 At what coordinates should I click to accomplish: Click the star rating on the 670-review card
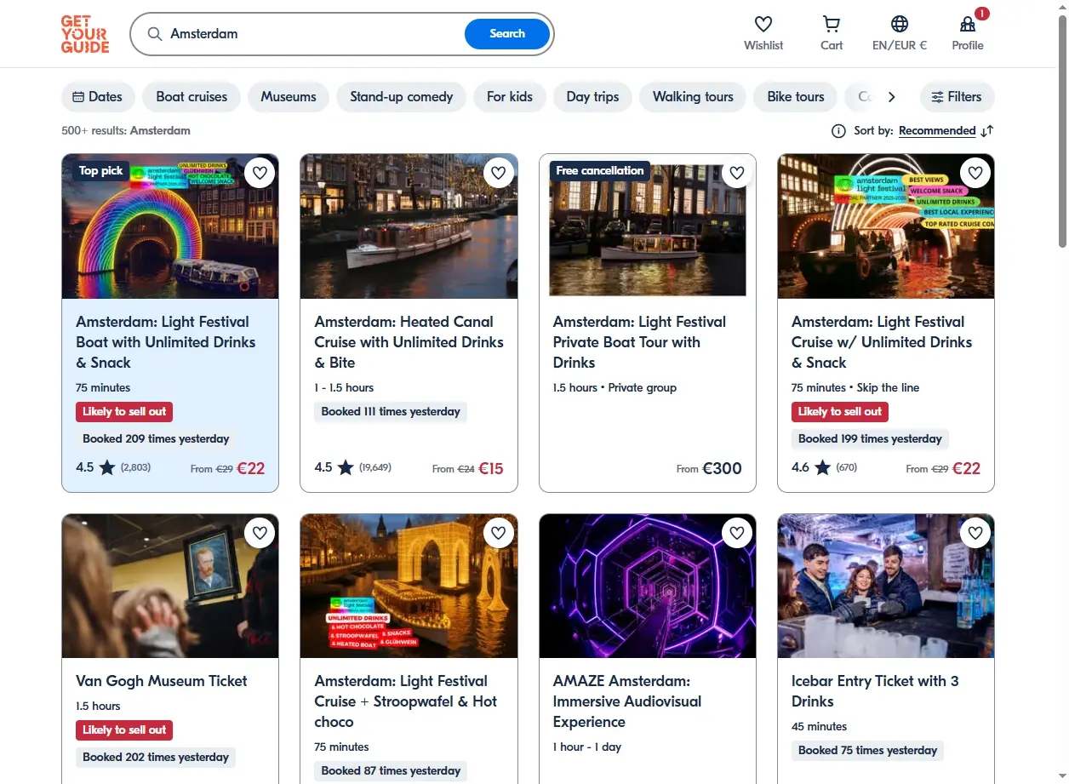[x=822, y=467]
